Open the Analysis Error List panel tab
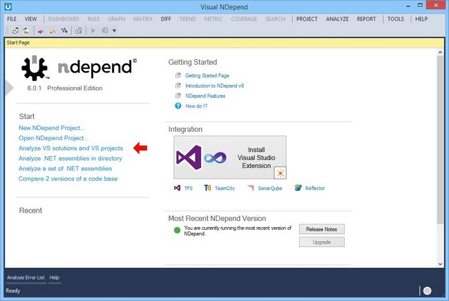 click(26, 278)
